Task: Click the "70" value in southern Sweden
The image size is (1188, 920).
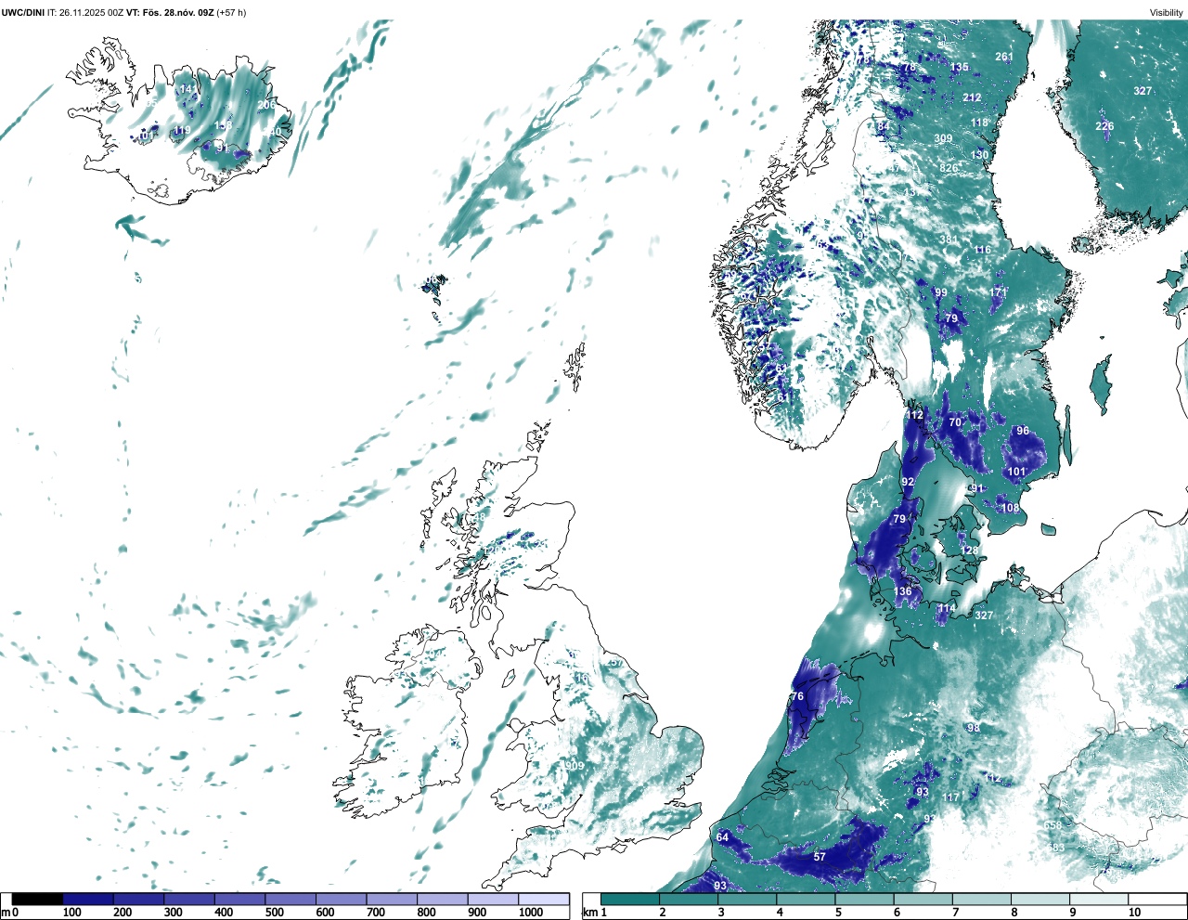Action: click(955, 422)
